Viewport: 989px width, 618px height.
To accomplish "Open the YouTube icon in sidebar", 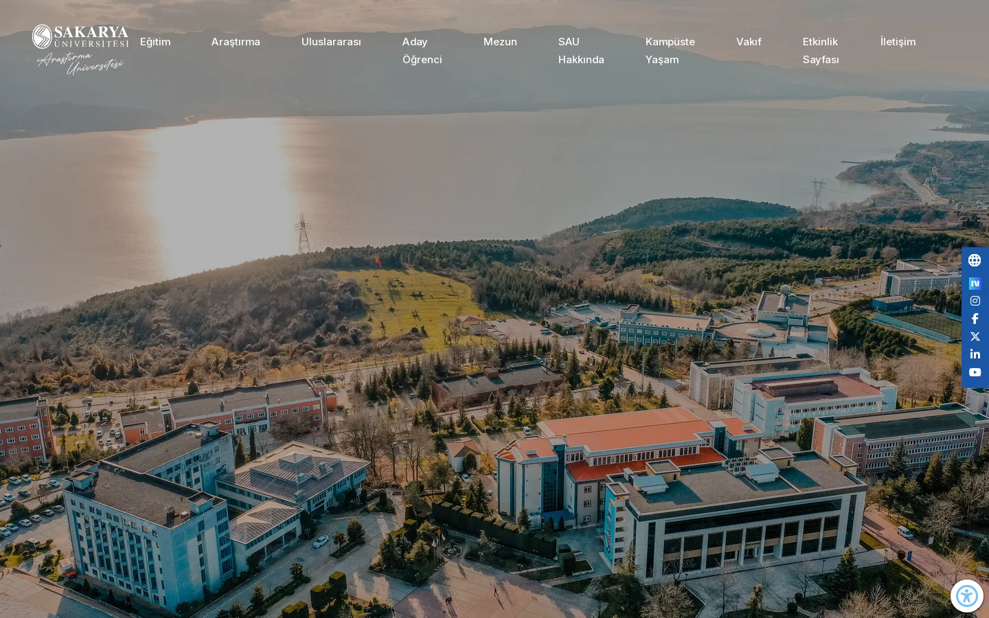I will [975, 372].
